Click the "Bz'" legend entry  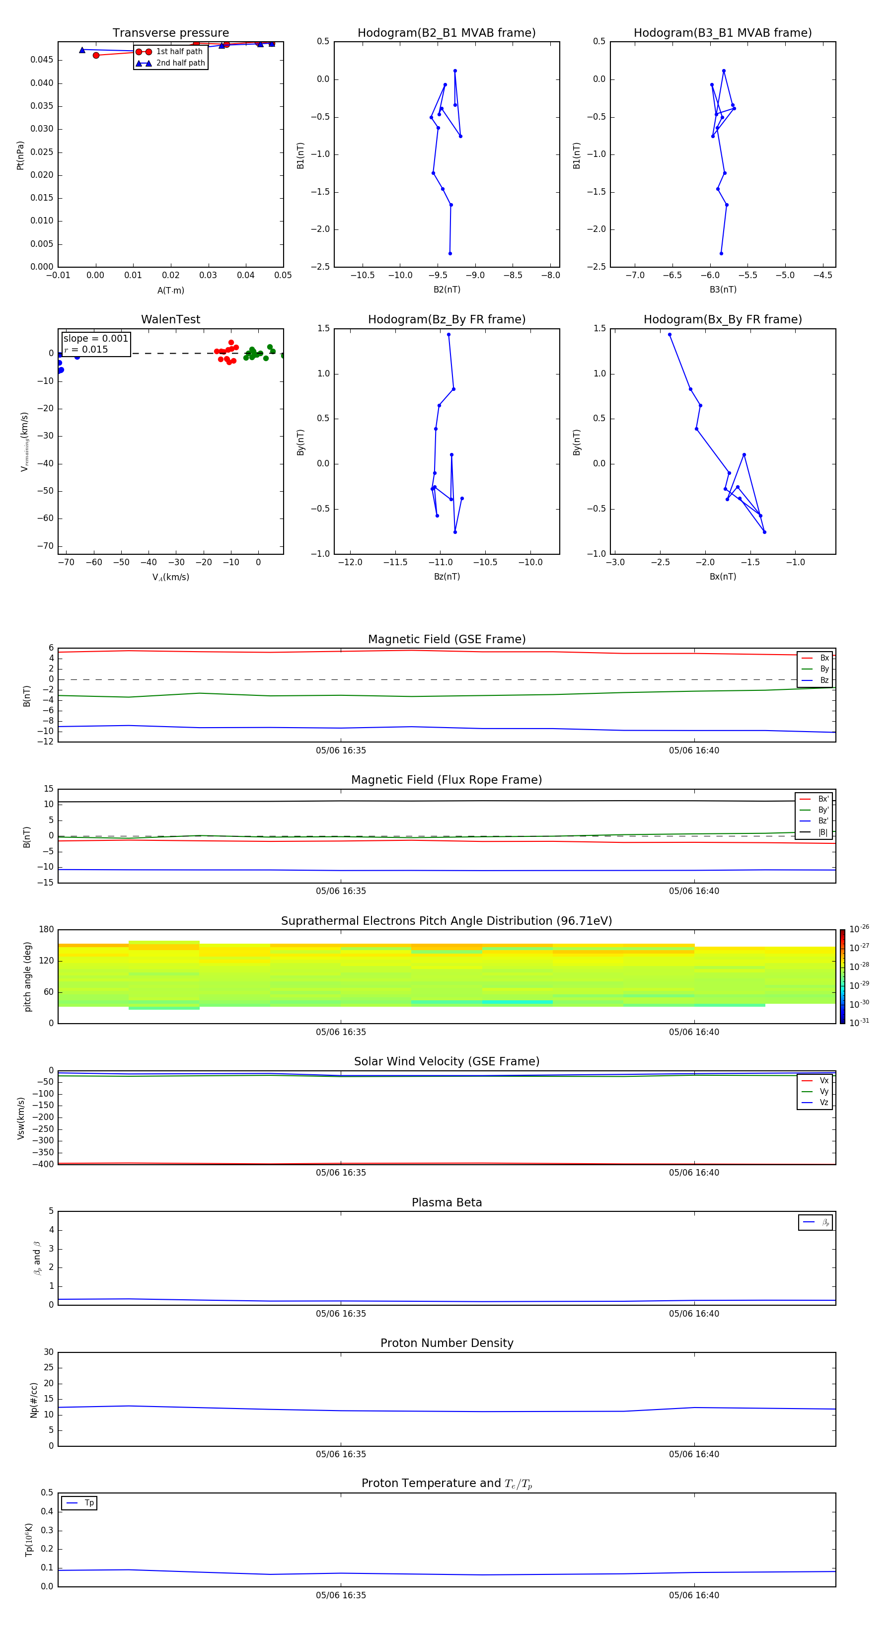click(x=815, y=821)
